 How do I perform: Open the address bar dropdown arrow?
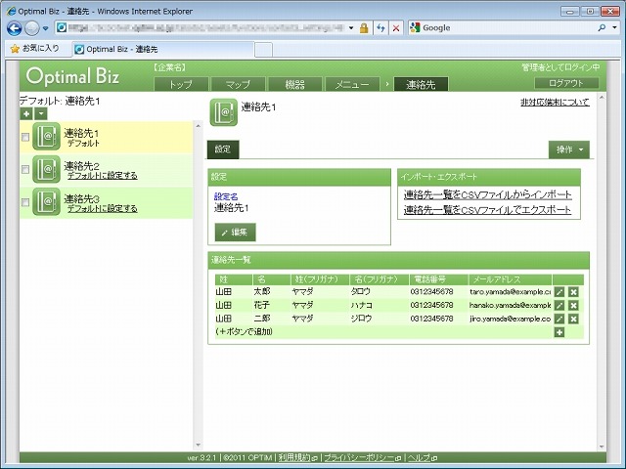click(351, 28)
